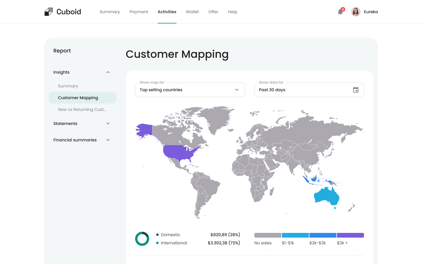The width and height of the screenshot is (422, 264).
Task: Click the notification badge counter
Action: coord(343,9)
